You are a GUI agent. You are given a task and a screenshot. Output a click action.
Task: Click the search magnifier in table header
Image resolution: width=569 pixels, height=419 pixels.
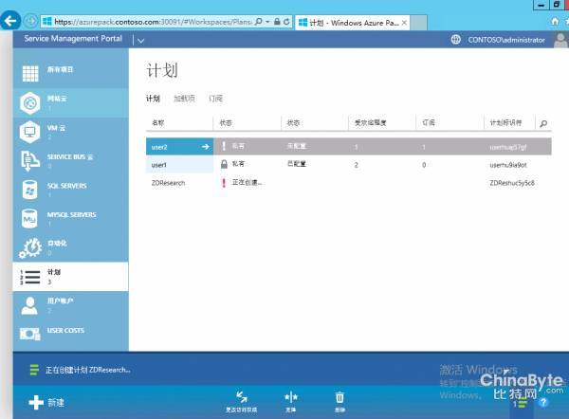tap(543, 123)
